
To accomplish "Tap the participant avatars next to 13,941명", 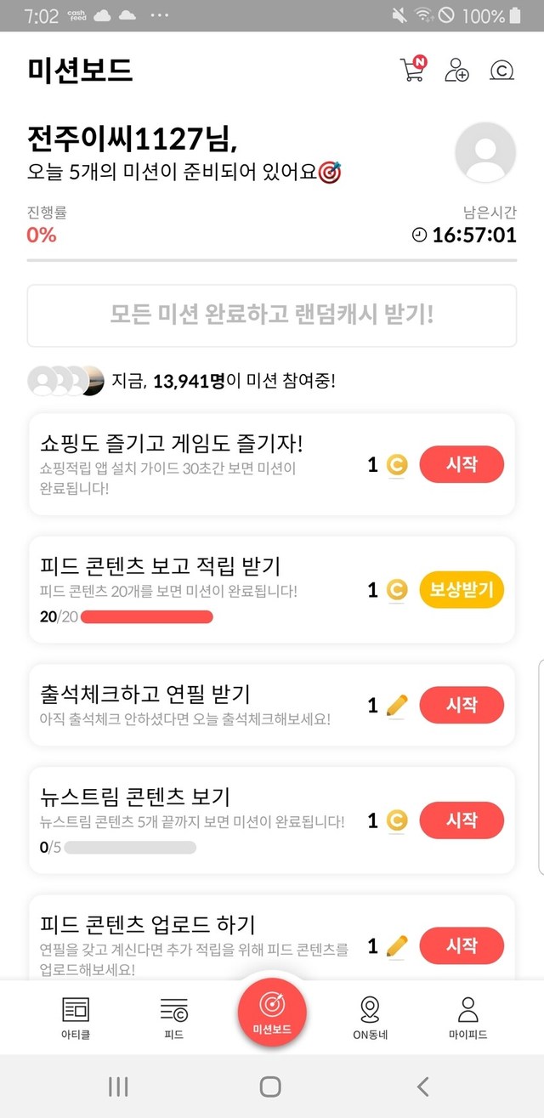I will coord(66,381).
